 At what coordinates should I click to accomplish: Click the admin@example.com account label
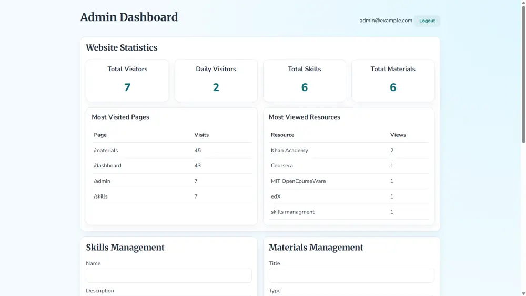coord(386,21)
